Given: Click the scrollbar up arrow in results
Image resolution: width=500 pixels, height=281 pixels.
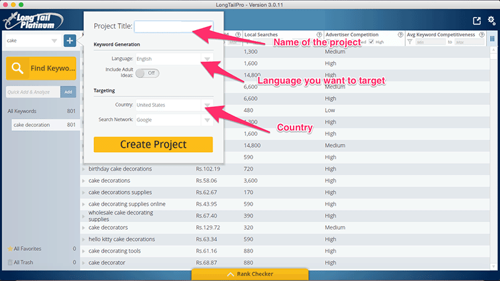Looking at the screenshot, I should [493, 50].
